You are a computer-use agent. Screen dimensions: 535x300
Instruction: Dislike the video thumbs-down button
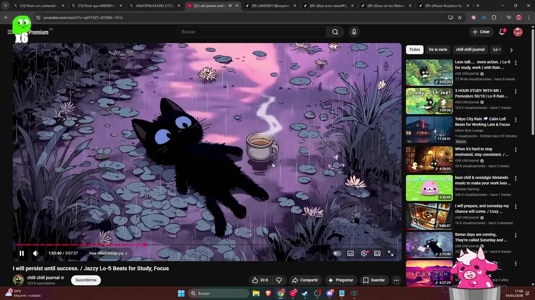pos(279,280)
